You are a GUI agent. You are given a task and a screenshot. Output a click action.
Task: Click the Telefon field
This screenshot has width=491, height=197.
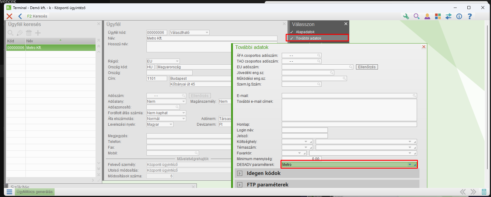click(x=189, y=142)
